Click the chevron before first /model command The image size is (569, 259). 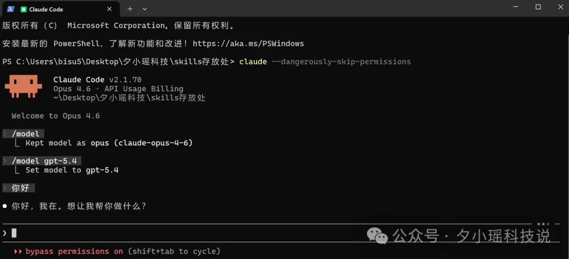click(5, 134)
